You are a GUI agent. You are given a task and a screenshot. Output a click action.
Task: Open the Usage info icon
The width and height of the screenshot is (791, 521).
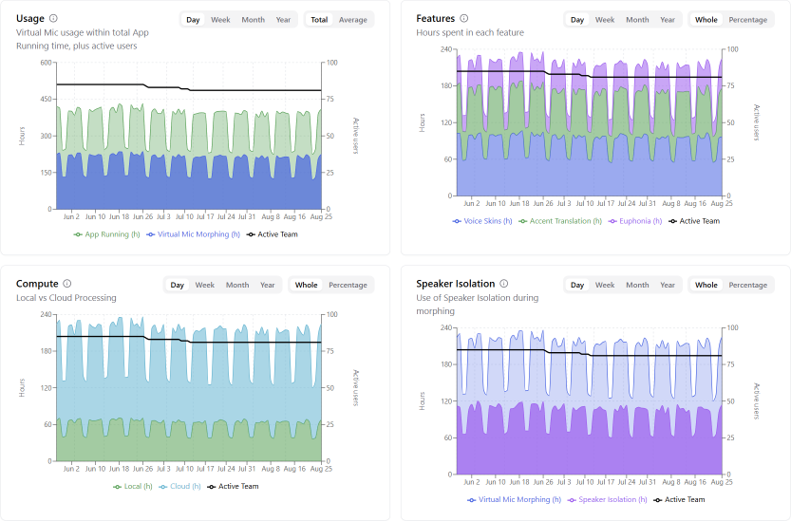click(53, 18)
